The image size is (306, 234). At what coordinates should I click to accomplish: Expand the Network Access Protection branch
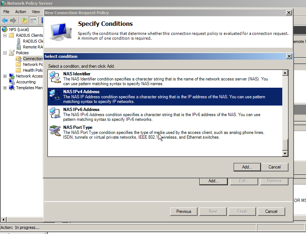(x=4, y=76)
